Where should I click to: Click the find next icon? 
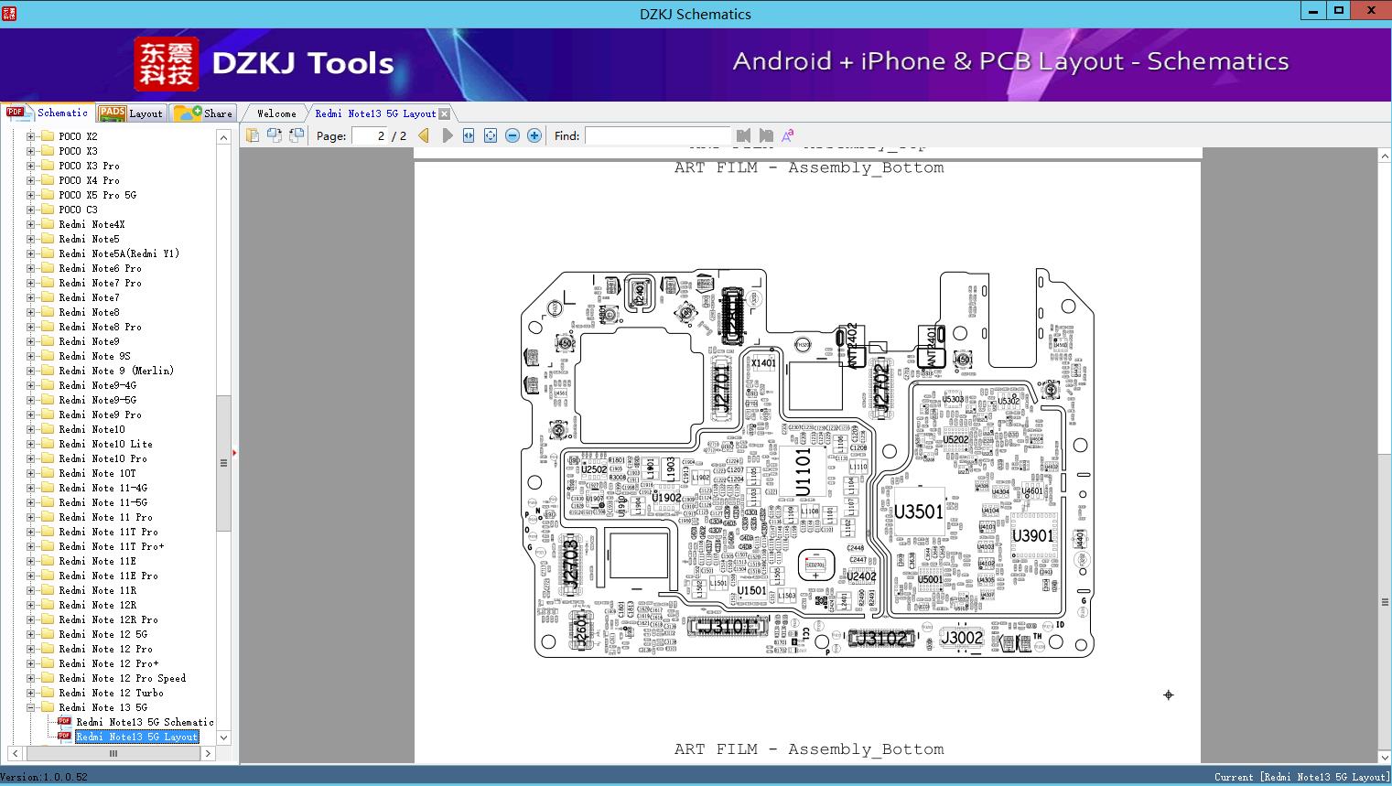pos(766,135)
